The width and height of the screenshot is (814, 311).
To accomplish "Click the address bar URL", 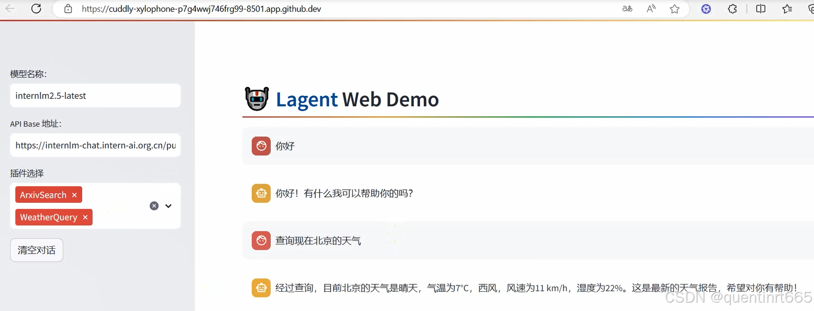I will click(x=201, y=9).
